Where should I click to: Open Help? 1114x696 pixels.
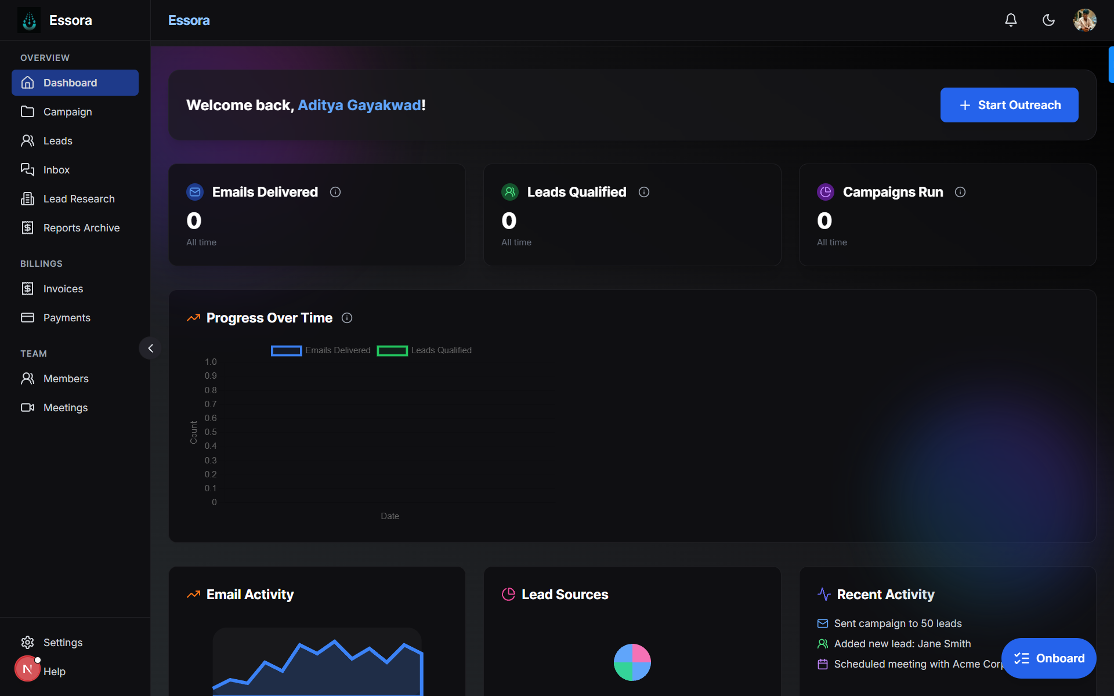55,672
